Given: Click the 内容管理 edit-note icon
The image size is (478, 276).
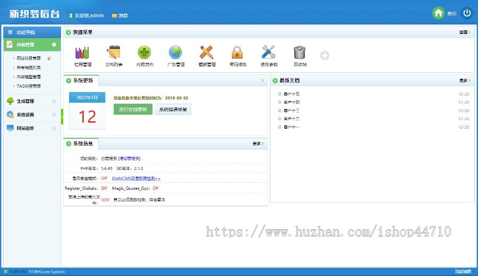Looking at the screenshot, I should pyautogui.click(x=10, y=44).
